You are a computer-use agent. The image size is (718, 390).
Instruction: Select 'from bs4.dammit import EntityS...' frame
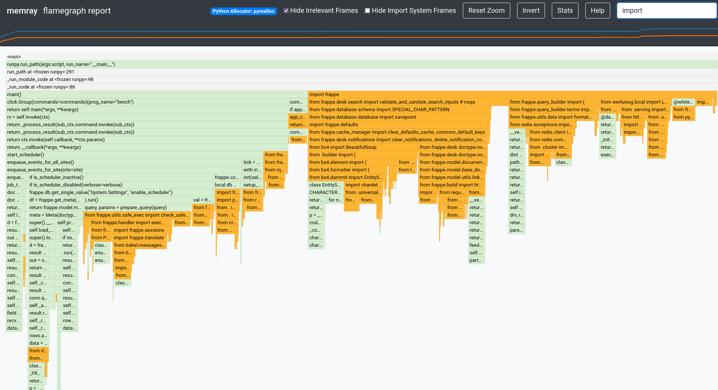point(346,177)
